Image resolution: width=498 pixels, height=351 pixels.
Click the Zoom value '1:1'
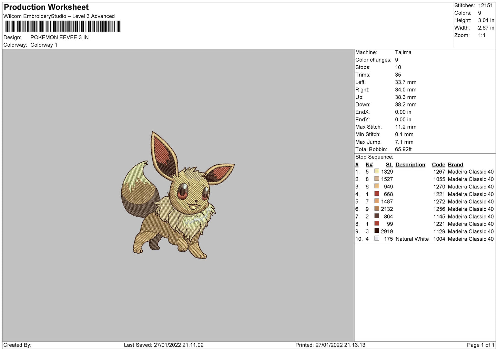tap(482, 35)
